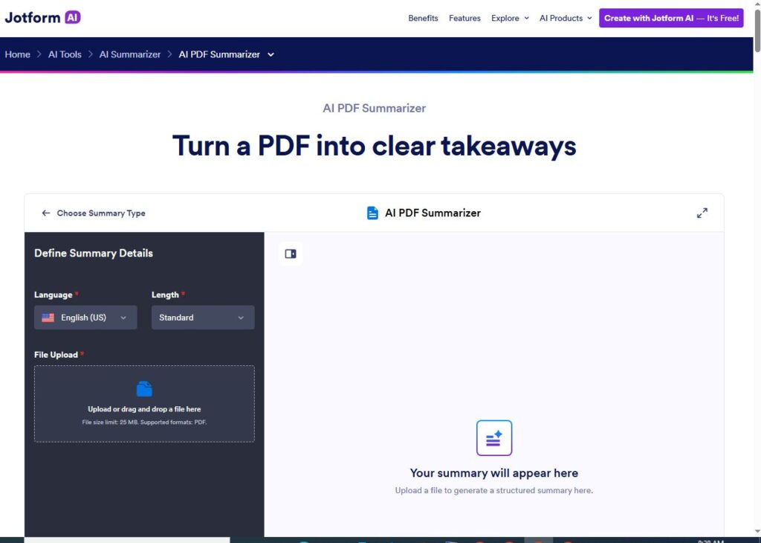The image size is (761, 543).
Task: Open the Benefits section link
Action: 423,18
